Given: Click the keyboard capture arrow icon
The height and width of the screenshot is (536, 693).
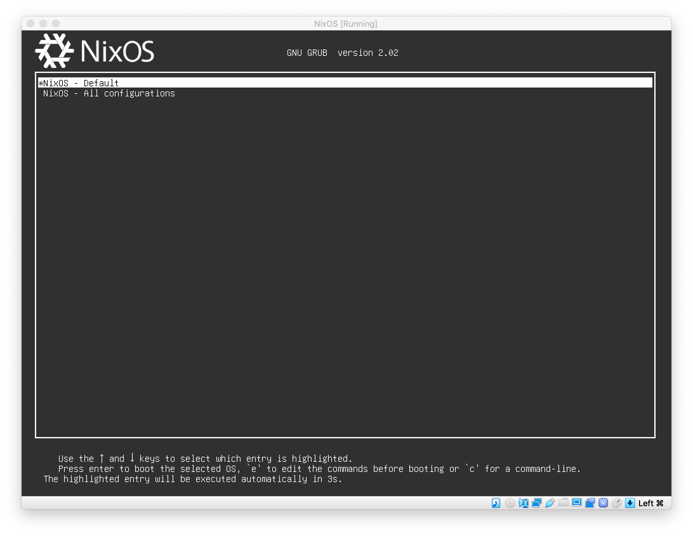Looking at the screenshot, I should pyautogui.click(x=630, y=503).
